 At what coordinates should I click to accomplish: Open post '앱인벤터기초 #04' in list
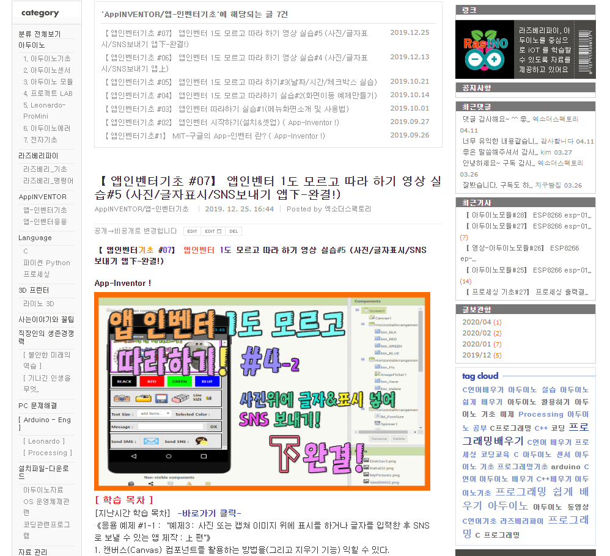(239, 96)
